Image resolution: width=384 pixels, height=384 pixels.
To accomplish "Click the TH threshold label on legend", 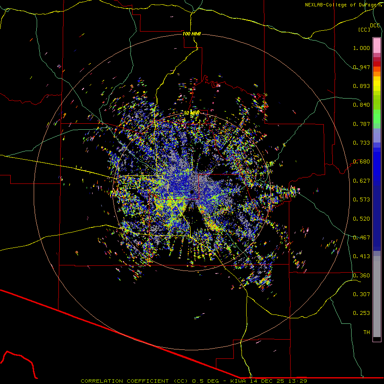I will point(367,332).
